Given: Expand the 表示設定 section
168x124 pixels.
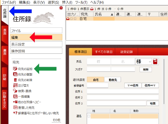Looking at the screenshot, I should coord(36,44).
